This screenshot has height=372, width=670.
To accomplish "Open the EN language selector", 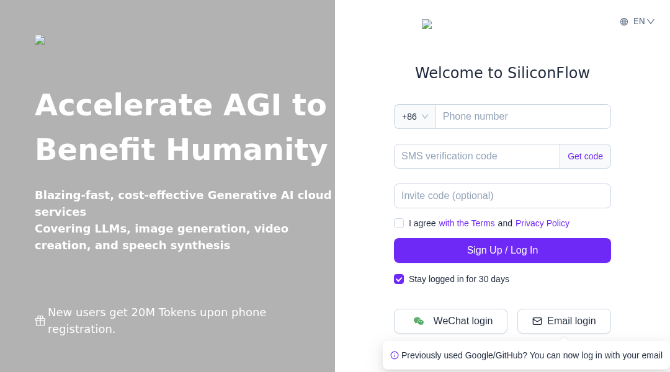I will (638, 21).
